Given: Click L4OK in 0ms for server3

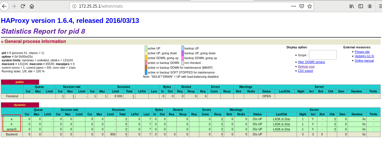Looking at the screenshot, I should pos(282,129).
